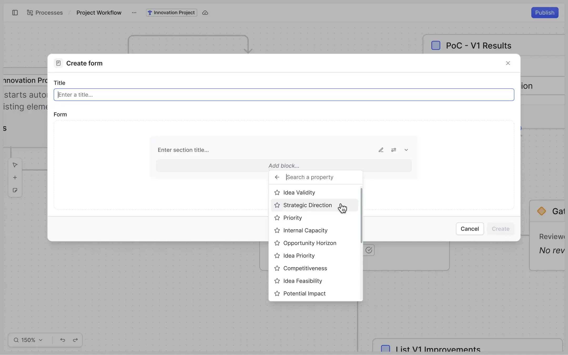The height and width of the screenshot is (355, 568).
Task: Click the pencil edit section icon
Action: [381, 150]
